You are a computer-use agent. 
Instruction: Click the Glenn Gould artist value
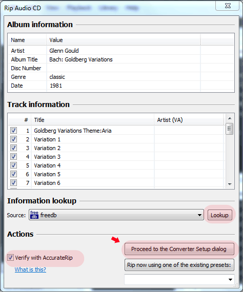tap(64, 51)
